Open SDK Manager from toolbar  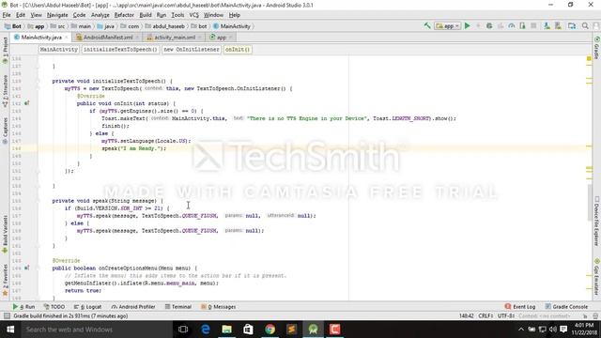coord(558,26)
